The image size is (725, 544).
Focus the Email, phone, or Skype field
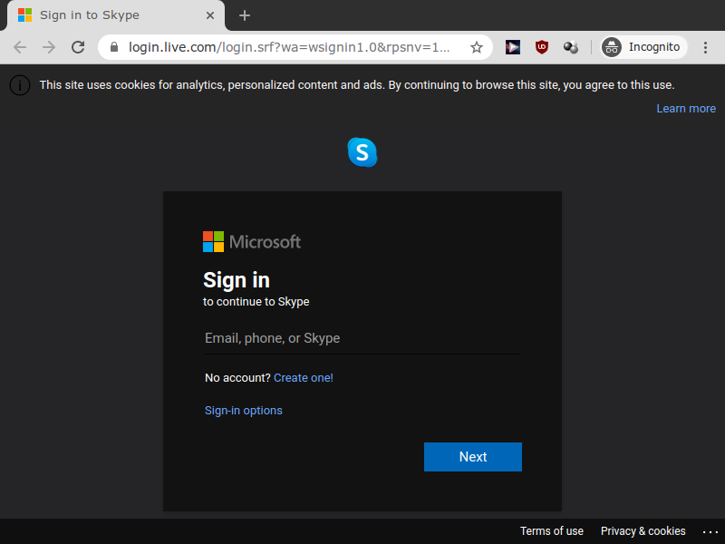tap(362, 338)
